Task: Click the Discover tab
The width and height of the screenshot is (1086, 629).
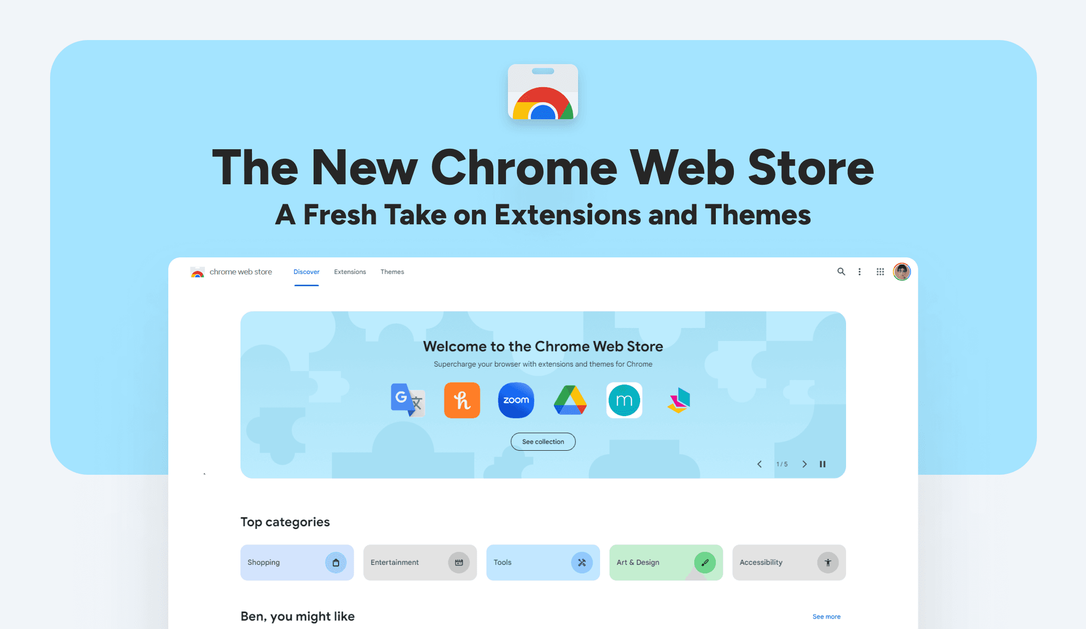Action: click(307, 271)
